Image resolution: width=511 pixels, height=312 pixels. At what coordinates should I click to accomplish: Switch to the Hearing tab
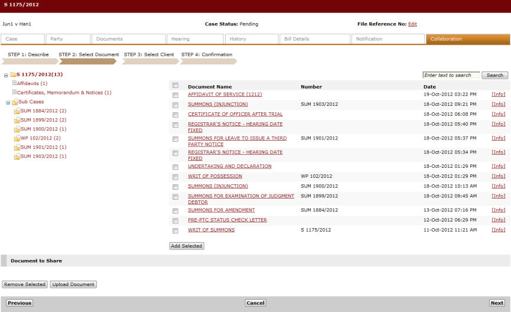click(194, 39)
